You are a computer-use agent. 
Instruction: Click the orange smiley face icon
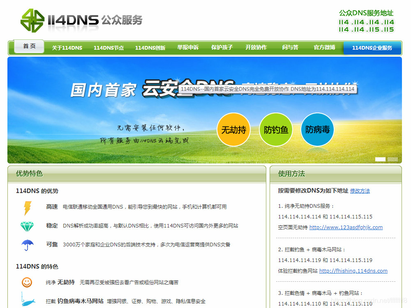tap(27, 283)
